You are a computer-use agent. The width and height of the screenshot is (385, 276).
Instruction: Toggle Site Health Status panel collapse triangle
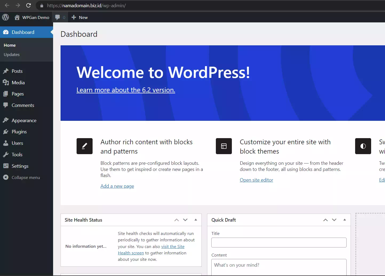click(196, 220)
